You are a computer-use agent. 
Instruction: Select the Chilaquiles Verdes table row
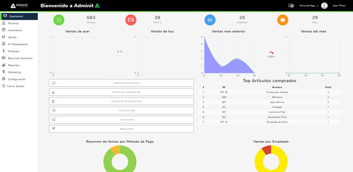pos(270,92)
